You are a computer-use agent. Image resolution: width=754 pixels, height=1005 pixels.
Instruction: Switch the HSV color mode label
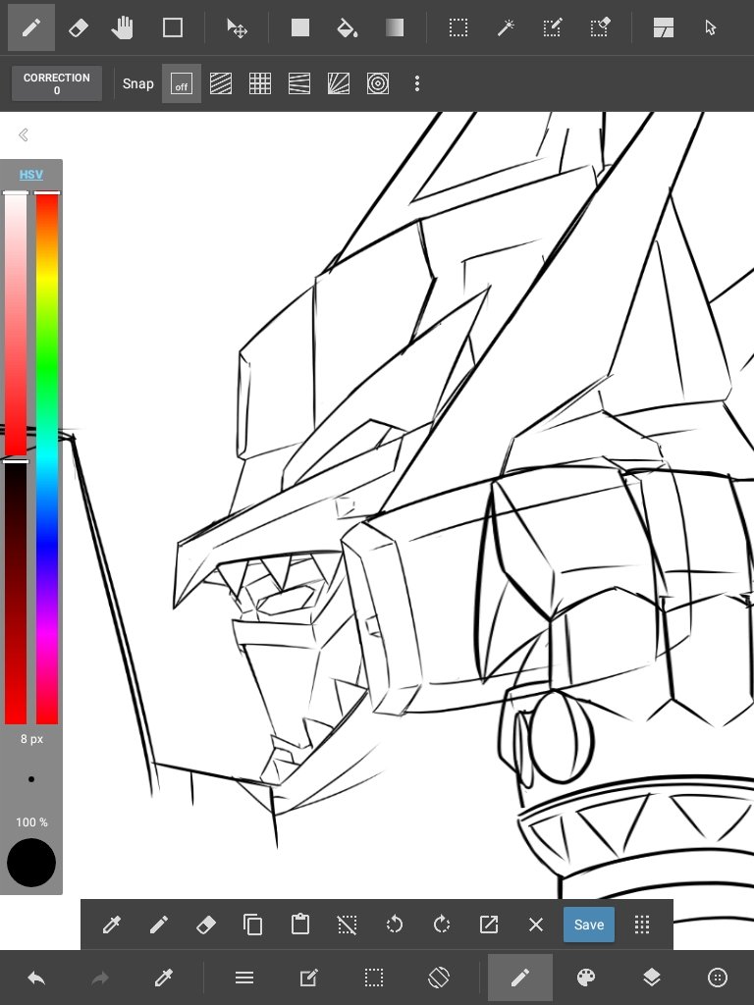(x=30, y=175)
